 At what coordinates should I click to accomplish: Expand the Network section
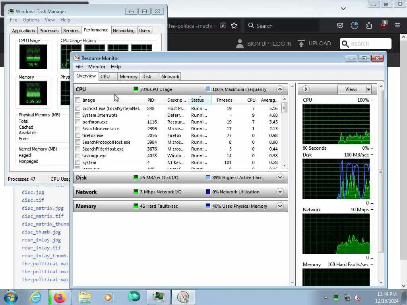[280, 192]
